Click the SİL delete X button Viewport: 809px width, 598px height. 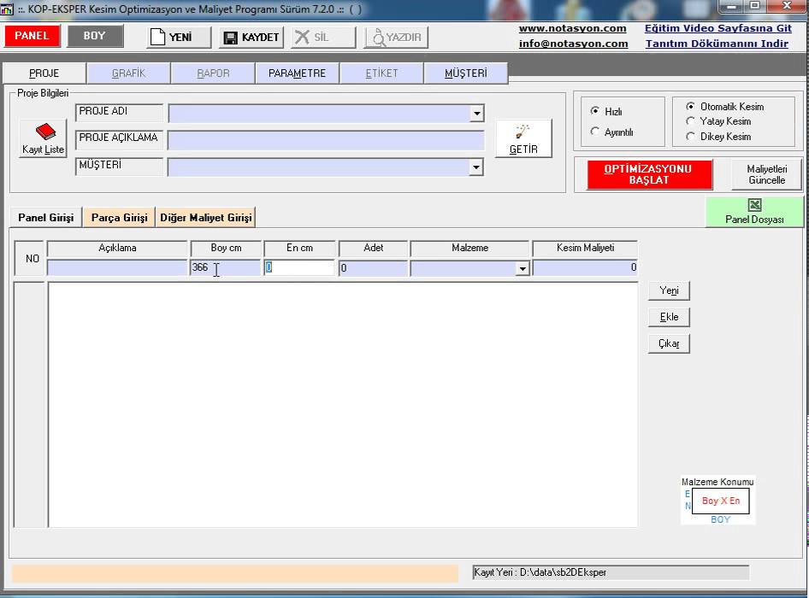(323, 37)
